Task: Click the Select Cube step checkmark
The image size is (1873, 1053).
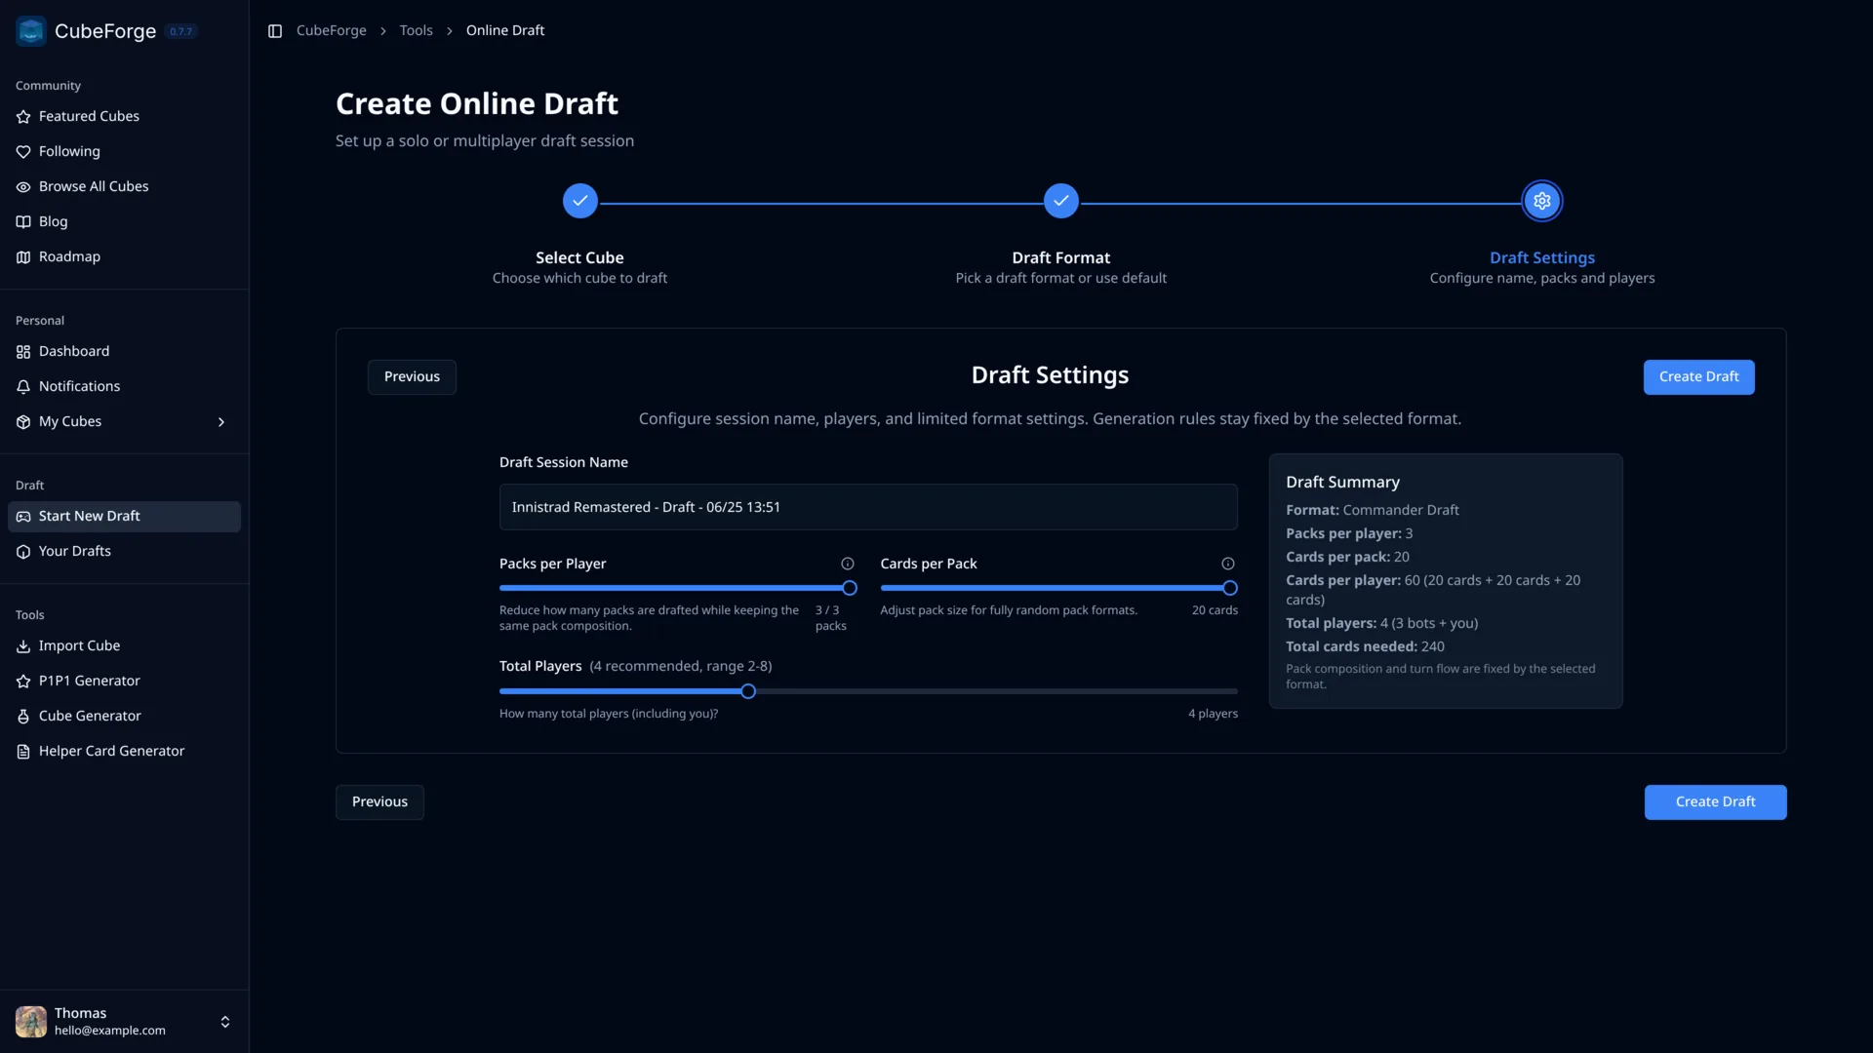Action: tap(579, 201)
